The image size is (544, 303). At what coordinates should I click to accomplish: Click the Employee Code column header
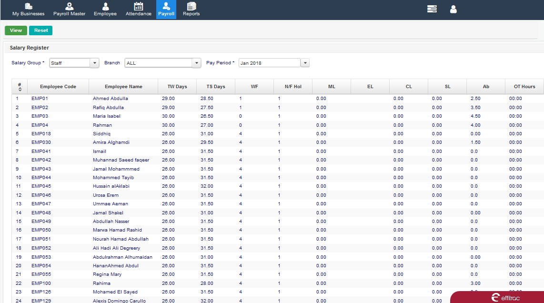coord(58,87)
